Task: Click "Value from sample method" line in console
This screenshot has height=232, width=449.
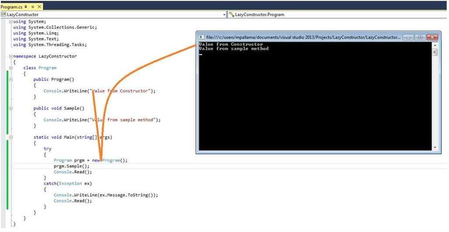Action: coord(234,49)
